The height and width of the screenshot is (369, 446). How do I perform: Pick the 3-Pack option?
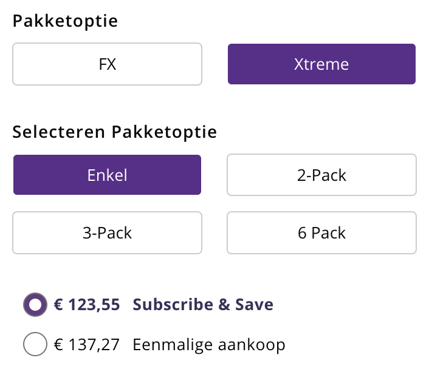(x=107, y=232)
